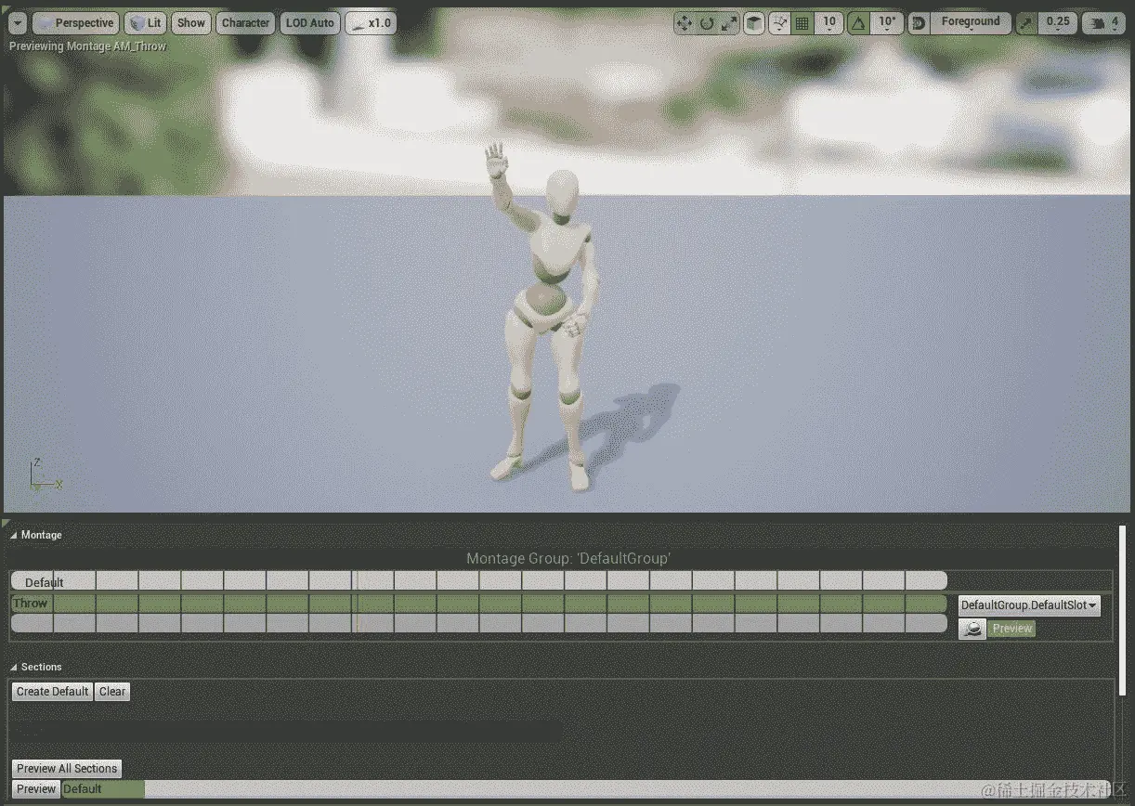The width and height of the screenshot is (1135, 806).
Task: Click the Create Default button
Action: [x=52, y=691]
